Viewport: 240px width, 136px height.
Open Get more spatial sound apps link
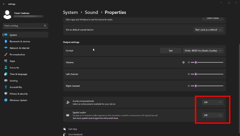coord(95,118)
